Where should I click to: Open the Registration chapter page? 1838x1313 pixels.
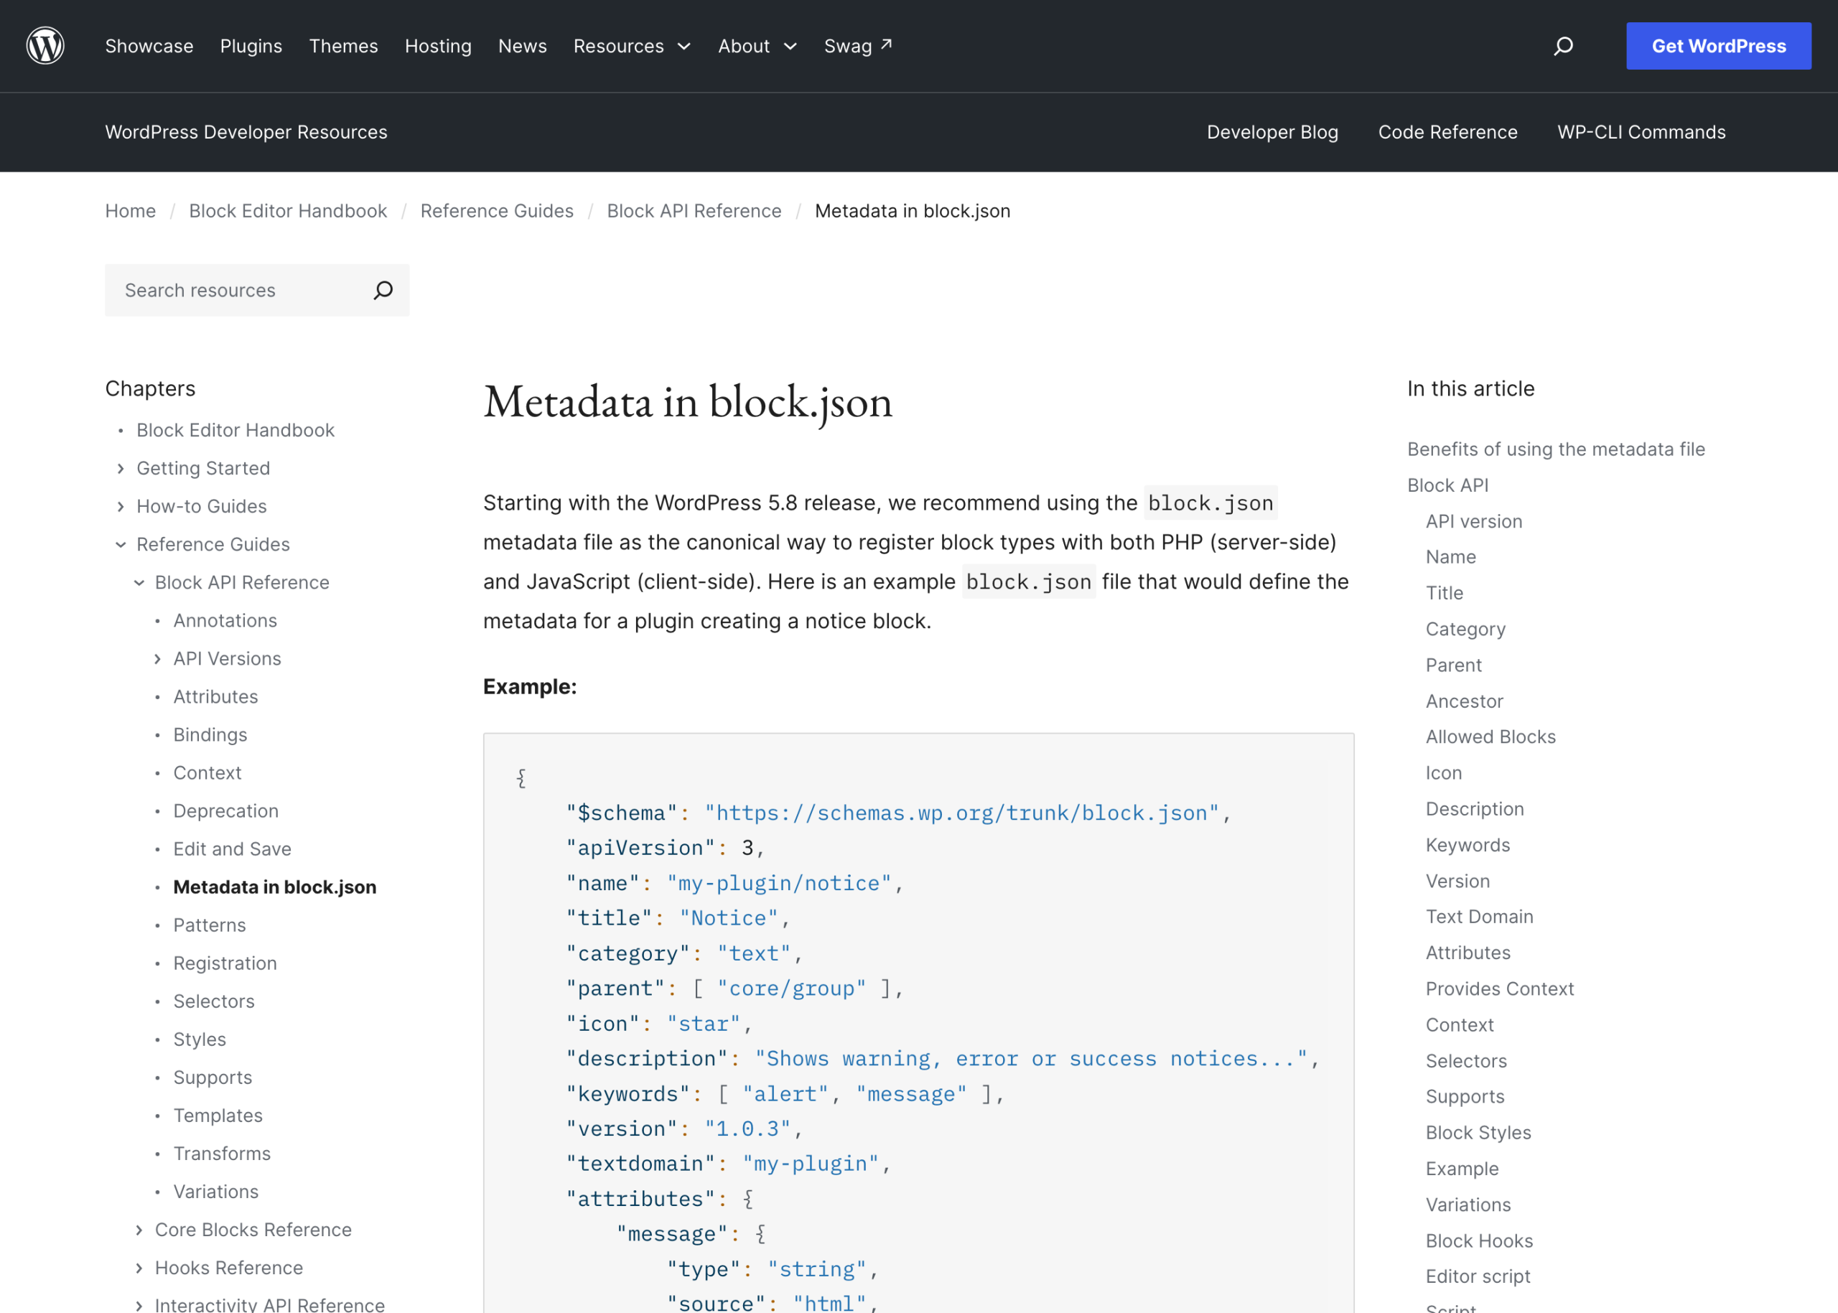point(225,963)
